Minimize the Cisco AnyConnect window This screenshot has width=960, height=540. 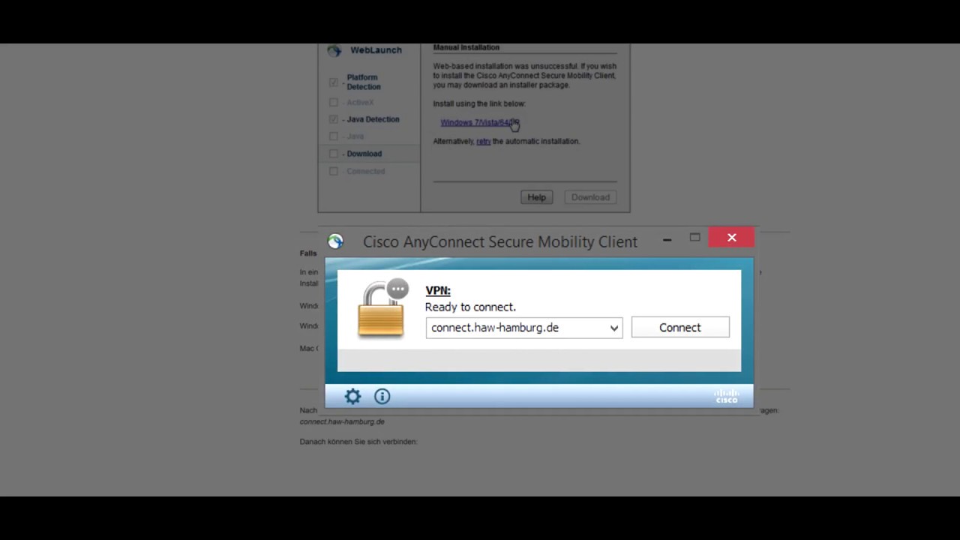(667, 239)
